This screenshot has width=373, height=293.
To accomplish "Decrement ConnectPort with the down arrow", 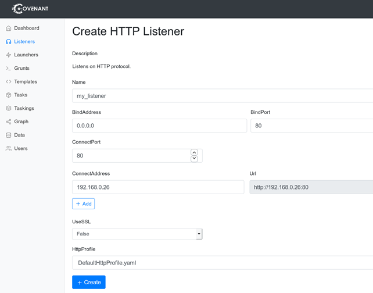I will point(194,159).
